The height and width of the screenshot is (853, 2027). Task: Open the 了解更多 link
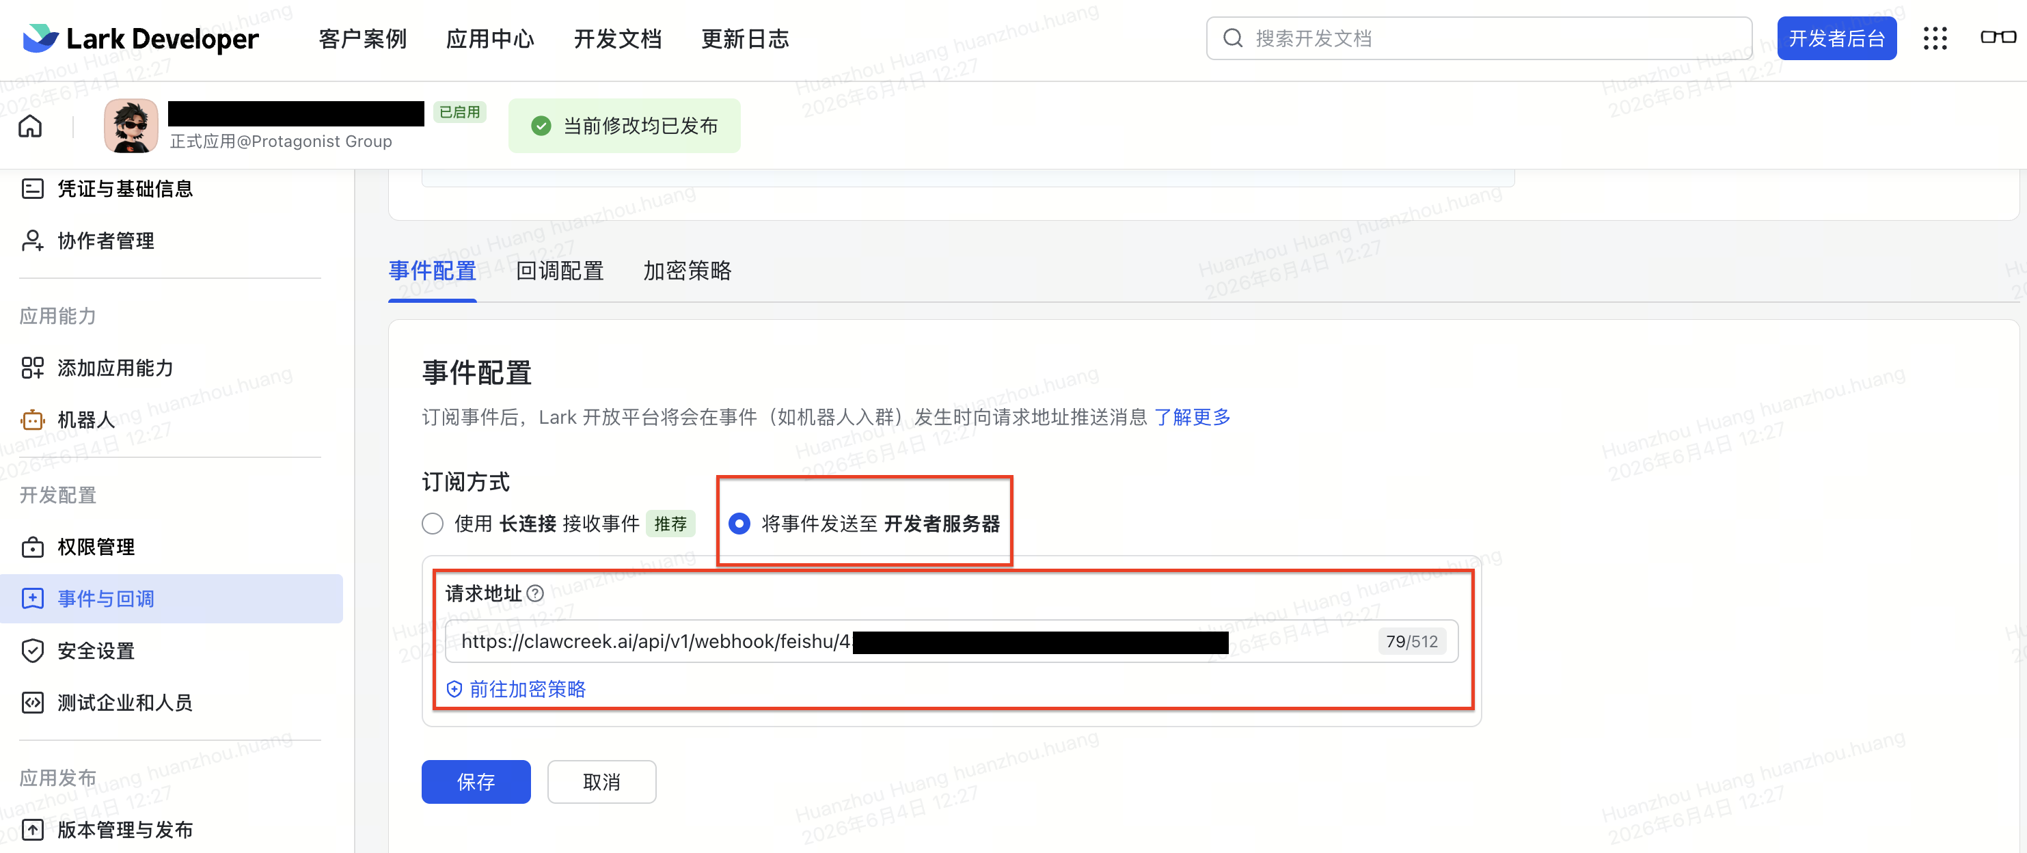(x=1192, y=417)
